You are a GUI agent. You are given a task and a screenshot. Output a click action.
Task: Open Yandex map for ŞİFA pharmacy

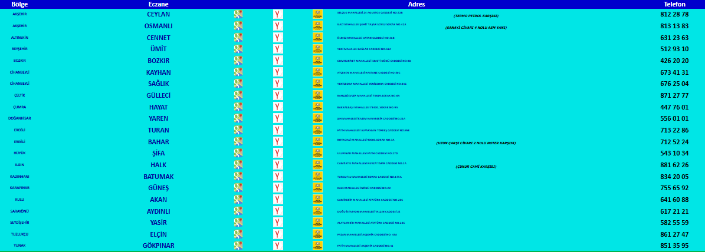[278, 153]
